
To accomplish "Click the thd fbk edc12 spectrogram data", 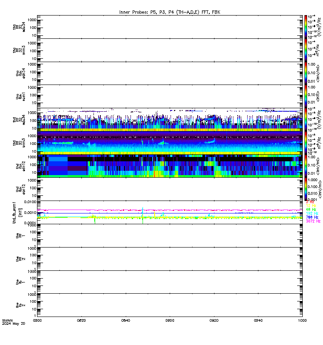I will [x=170, y=166].
